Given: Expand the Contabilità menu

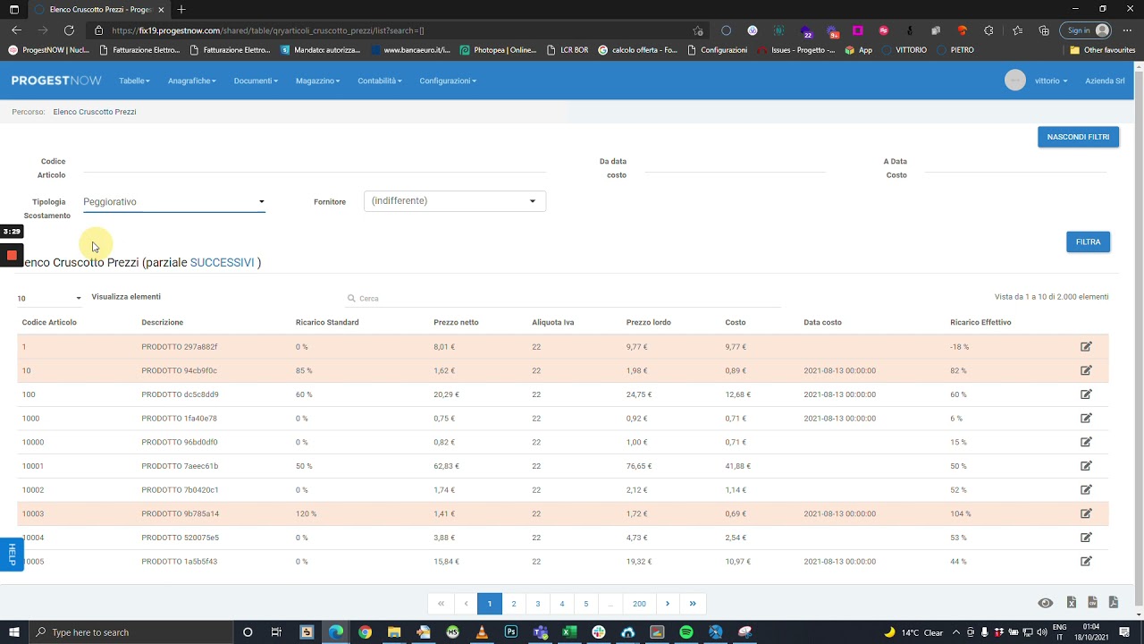Looking at the screenshot, I should point(380,80).
